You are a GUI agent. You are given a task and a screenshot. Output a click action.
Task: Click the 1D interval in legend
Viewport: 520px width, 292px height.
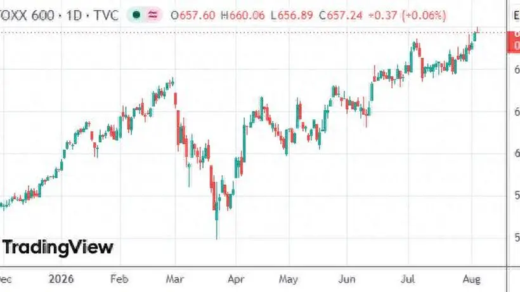point(74,15)
